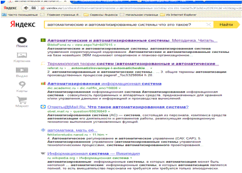Open the Терминология теории систем result

133,64
